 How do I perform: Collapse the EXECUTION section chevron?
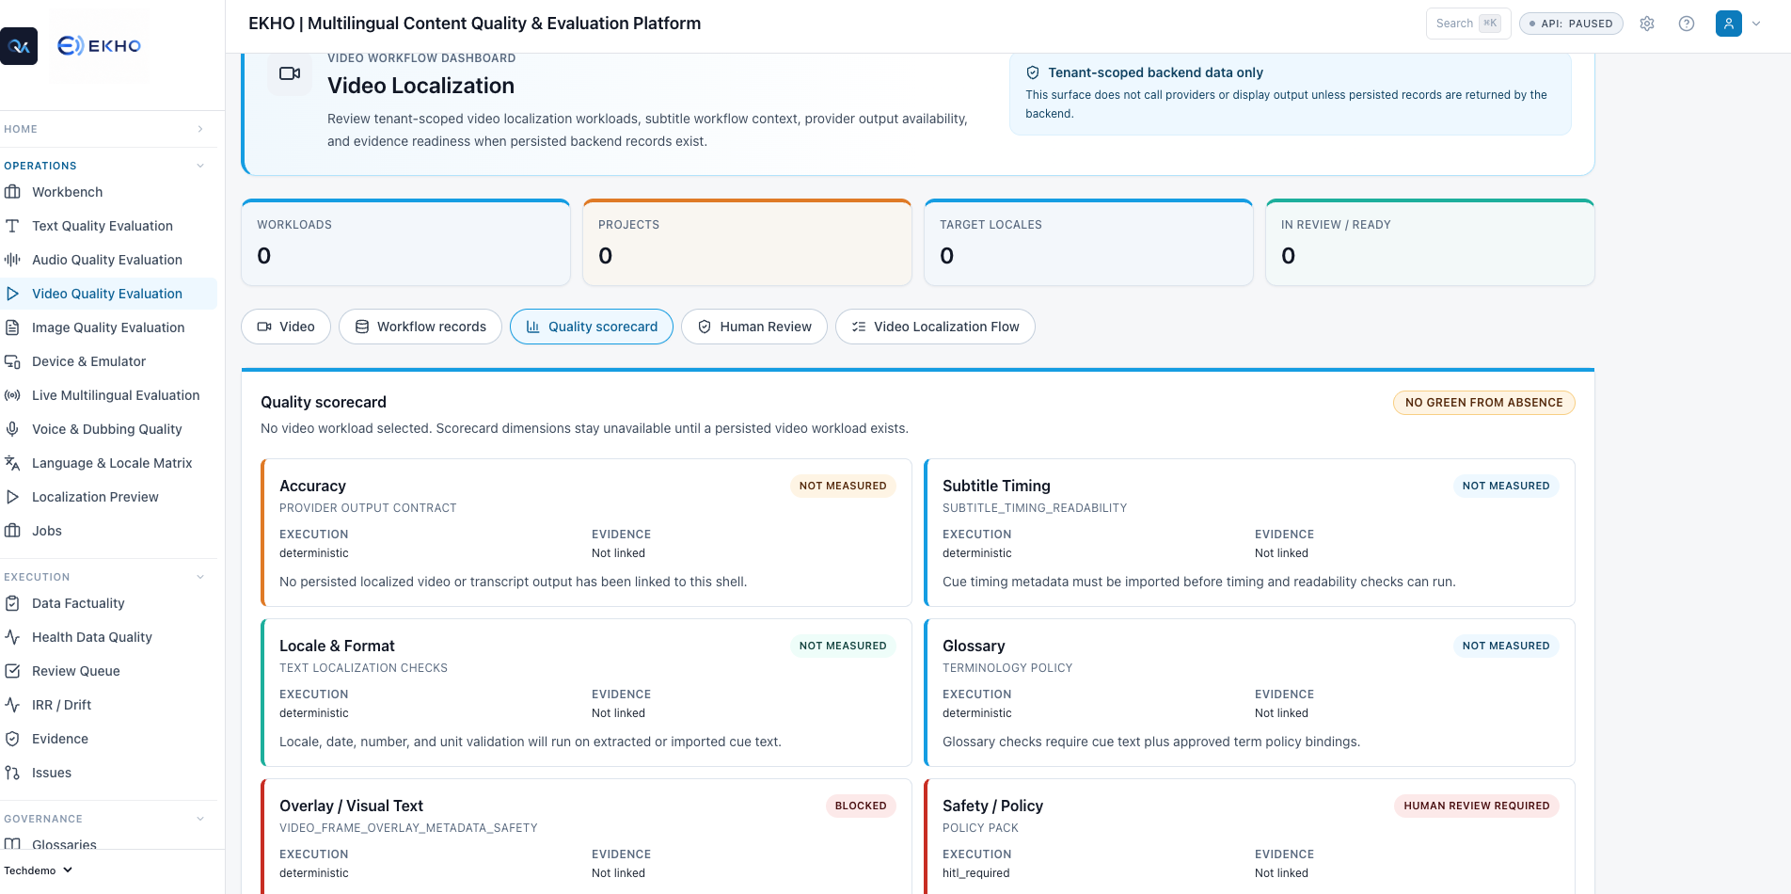(x=200, y=577)
